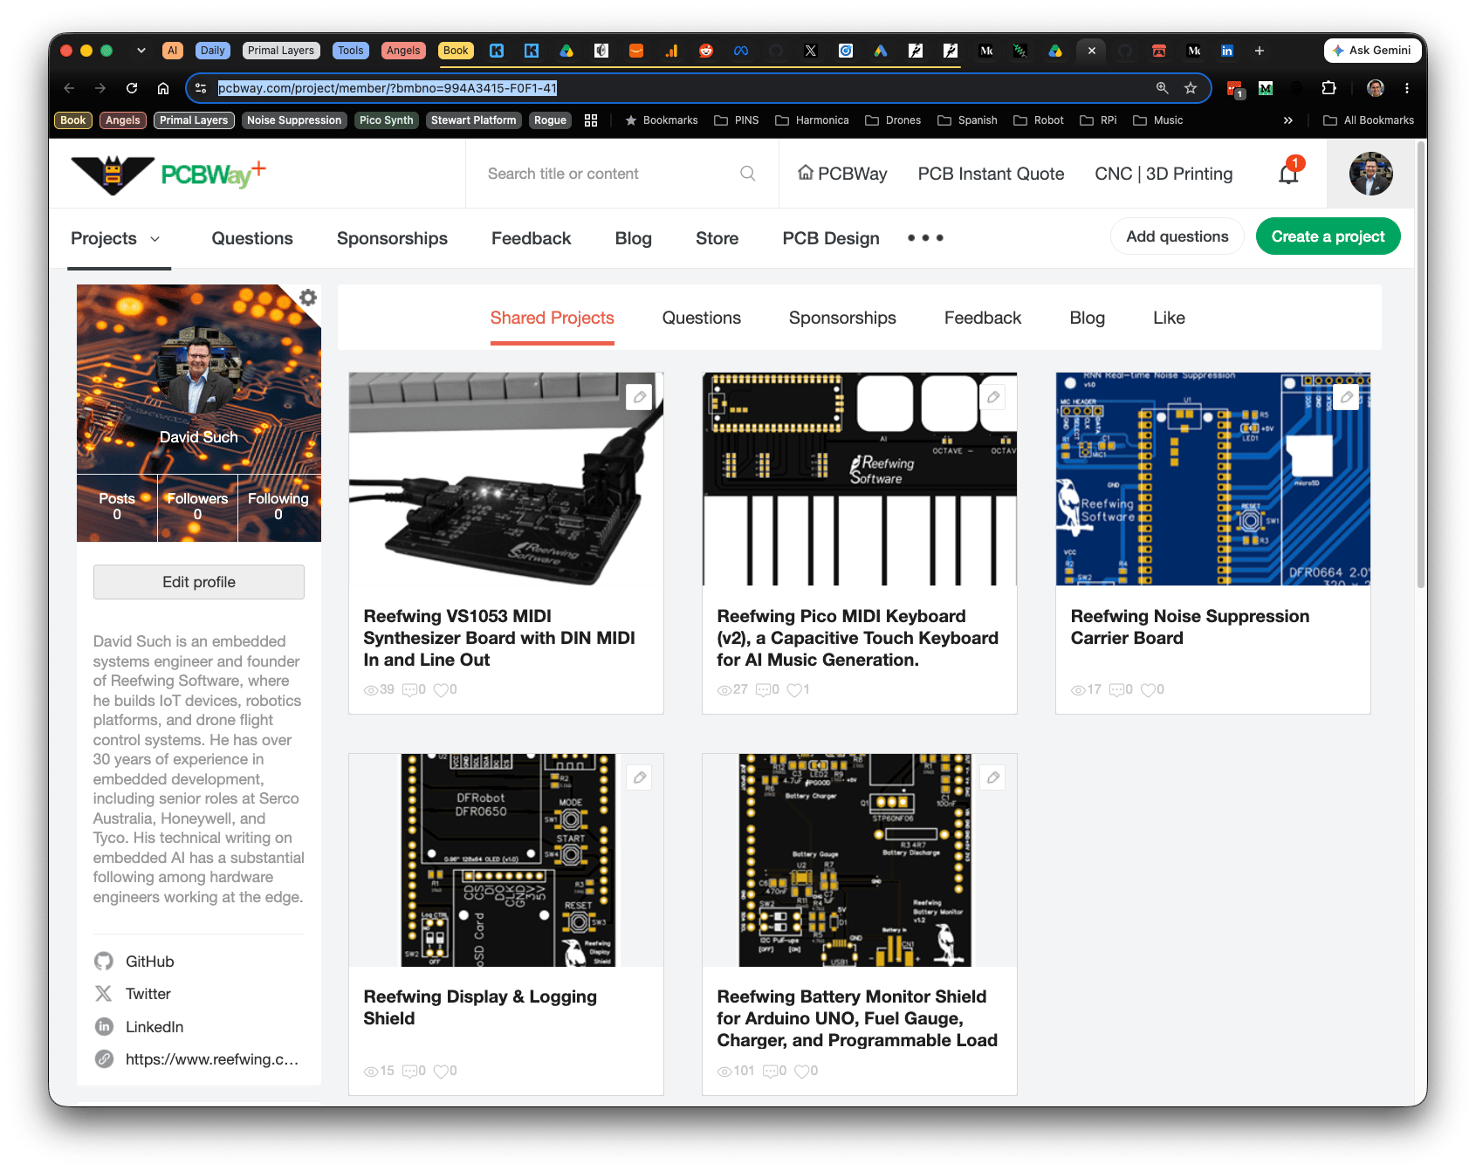Open the Stewart Platform bookmark tag

tap(473, 120)
